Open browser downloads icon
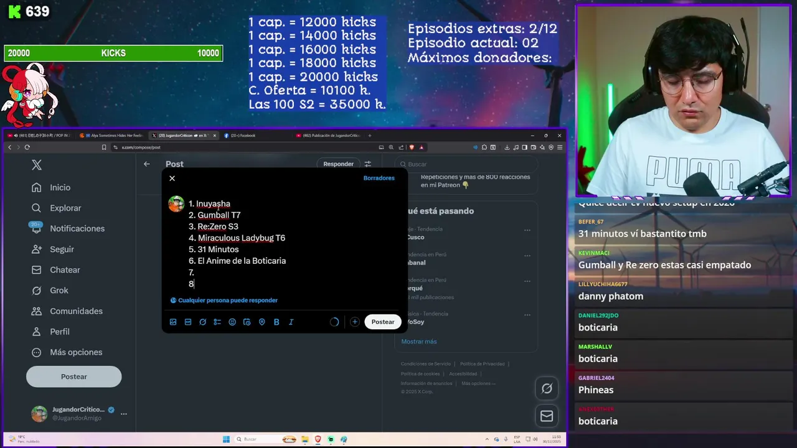797x448 pixels. coord(507,147)
